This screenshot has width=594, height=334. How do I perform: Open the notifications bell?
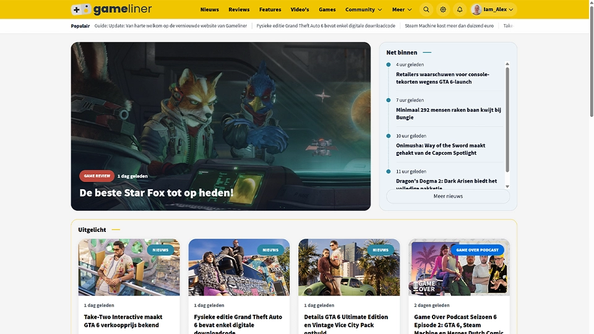(x=460, y=9)
